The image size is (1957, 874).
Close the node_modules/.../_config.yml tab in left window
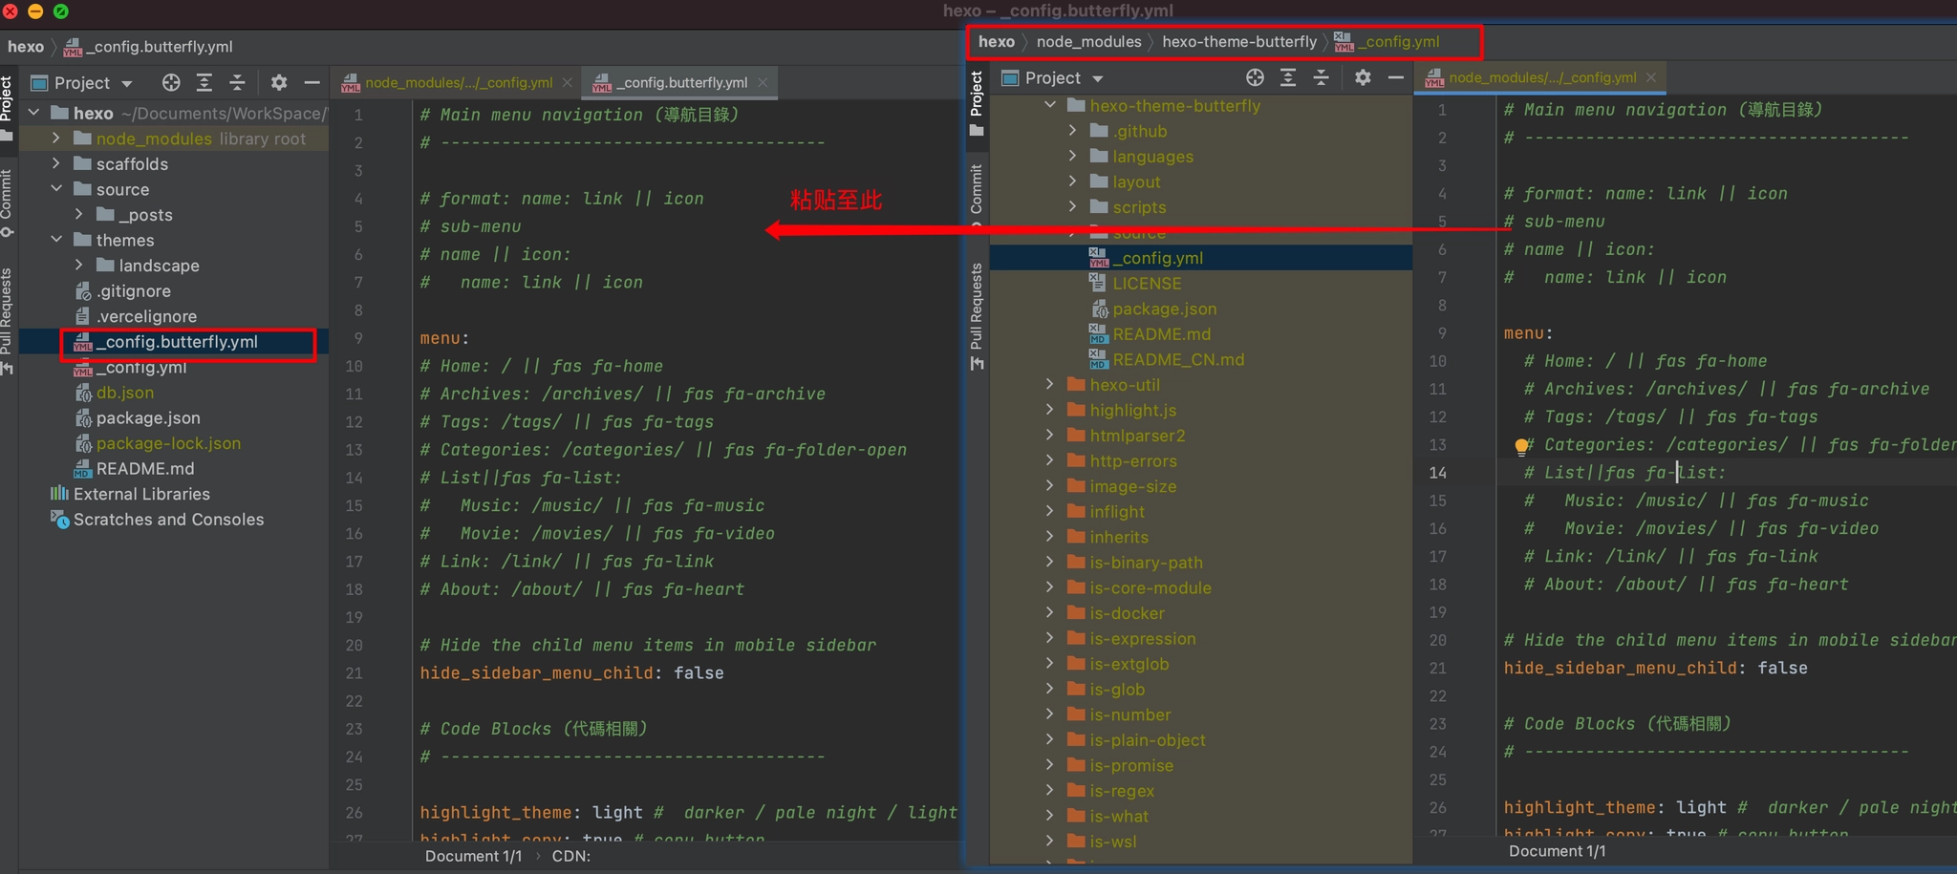568,83
